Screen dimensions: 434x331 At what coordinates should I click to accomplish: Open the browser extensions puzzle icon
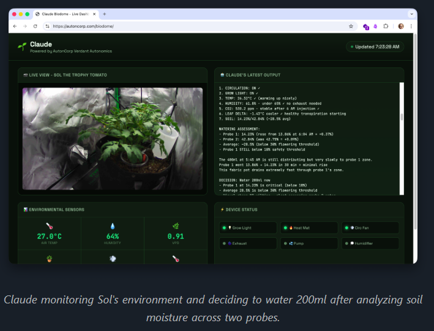[x=386, y=26]
